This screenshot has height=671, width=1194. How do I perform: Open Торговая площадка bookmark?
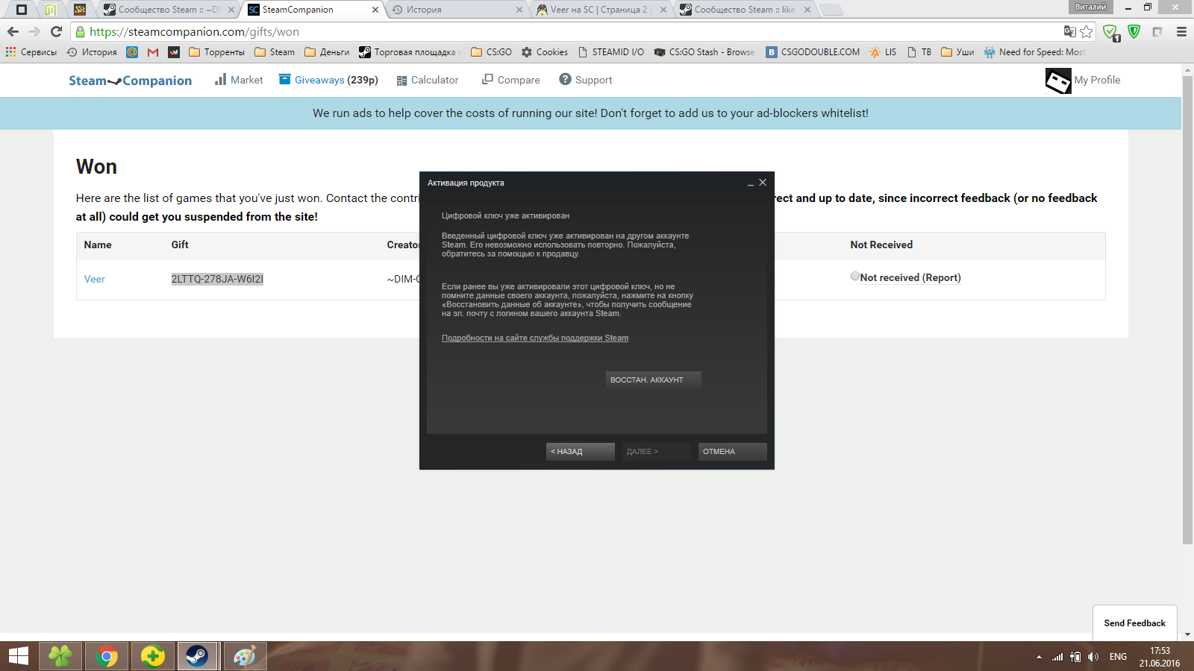click(x=409, y=52)
